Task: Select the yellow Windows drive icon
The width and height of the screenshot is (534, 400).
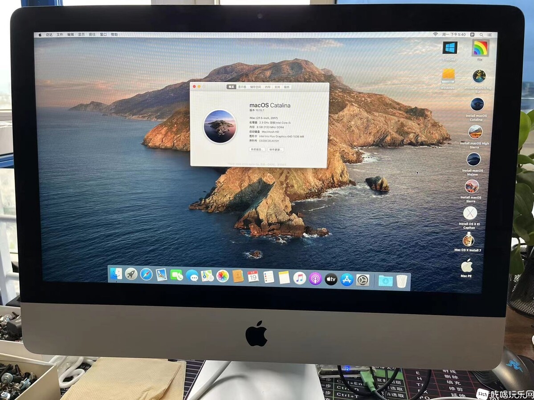Action: click(x=448, y=76)
